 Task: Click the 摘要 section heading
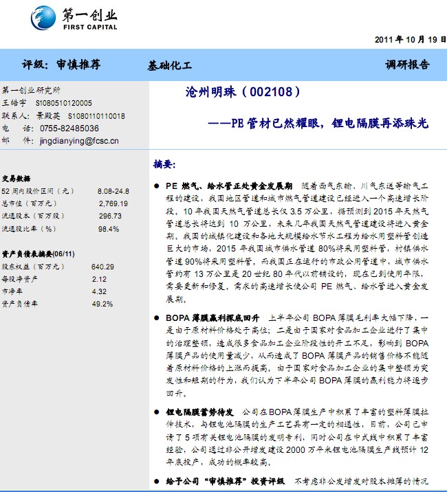164,165
